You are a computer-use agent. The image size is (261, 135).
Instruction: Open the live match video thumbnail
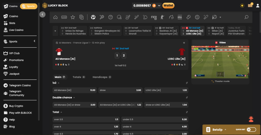(220, 62)
